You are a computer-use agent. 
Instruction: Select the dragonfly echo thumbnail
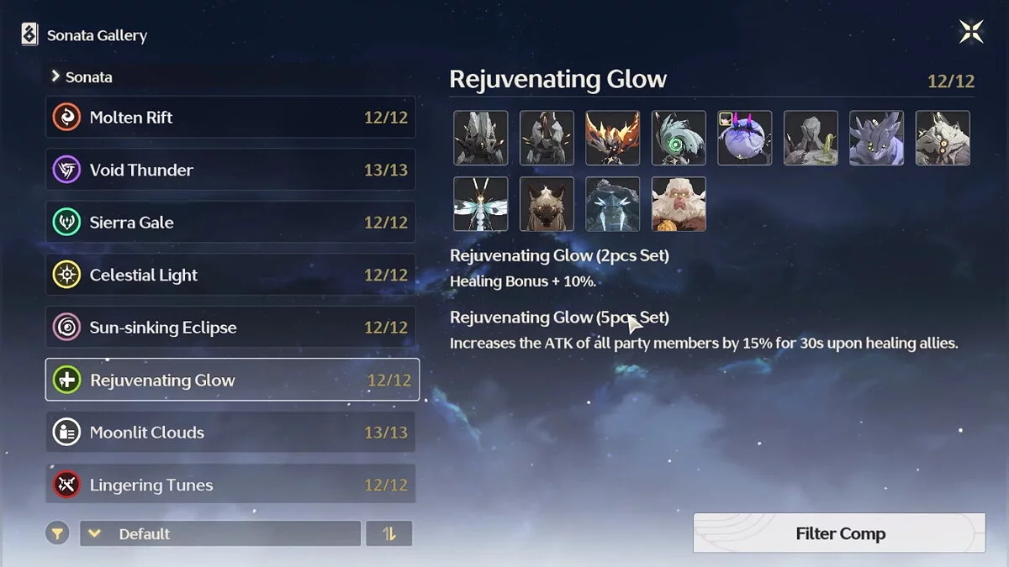pyautogui.click(x=481, y=203)
